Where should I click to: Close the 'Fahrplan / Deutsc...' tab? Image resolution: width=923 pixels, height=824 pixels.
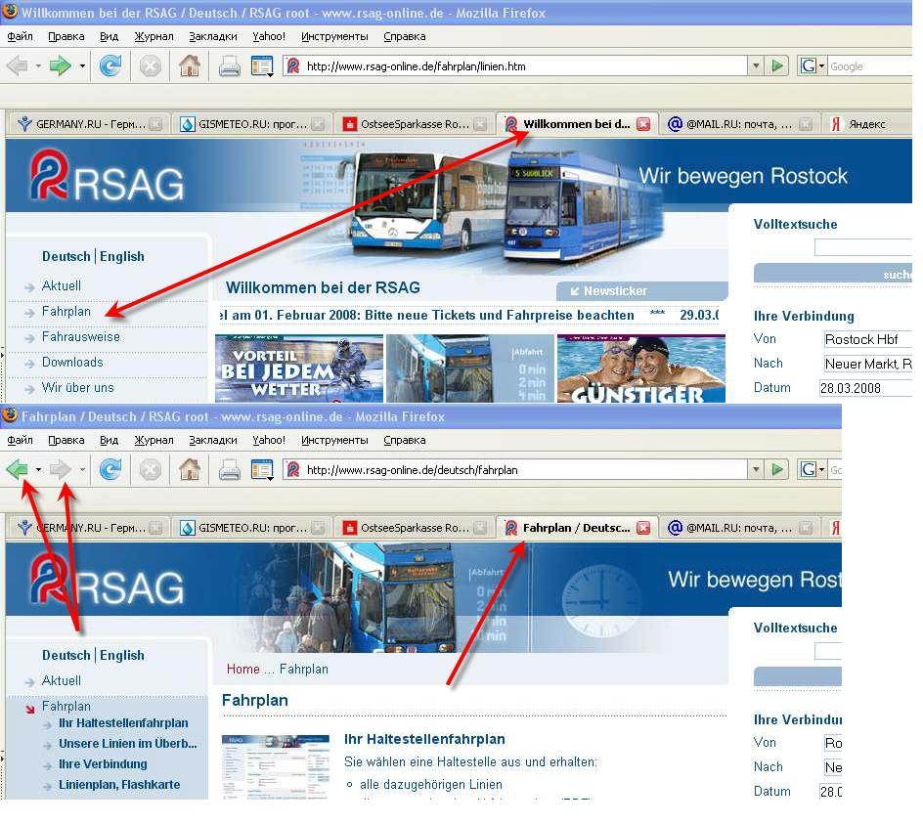click(x=644, y=528)
